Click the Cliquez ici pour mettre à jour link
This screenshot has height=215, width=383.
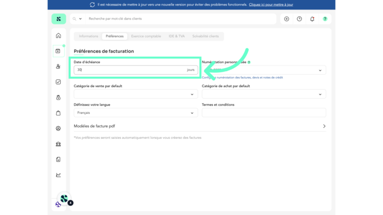tap(271, 4)
